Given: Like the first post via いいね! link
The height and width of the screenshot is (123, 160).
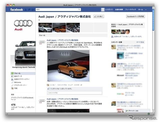Looking at the screenshot, I should (x=52, y=85).
